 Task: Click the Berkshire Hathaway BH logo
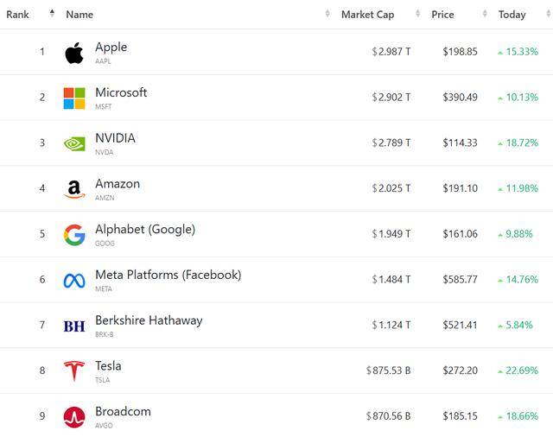(74, 326)
